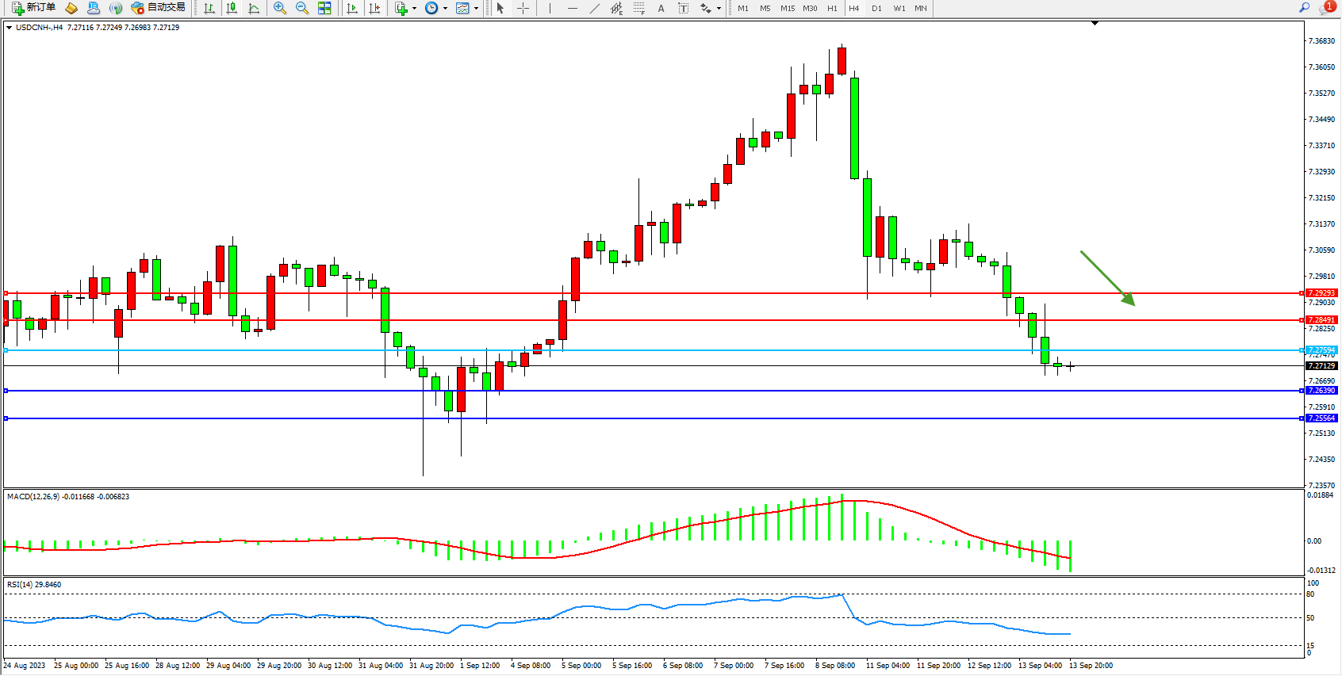Select the trendline drawing tool
The width and height of the screenshot is (1342, 676).
tap(594, 8)
